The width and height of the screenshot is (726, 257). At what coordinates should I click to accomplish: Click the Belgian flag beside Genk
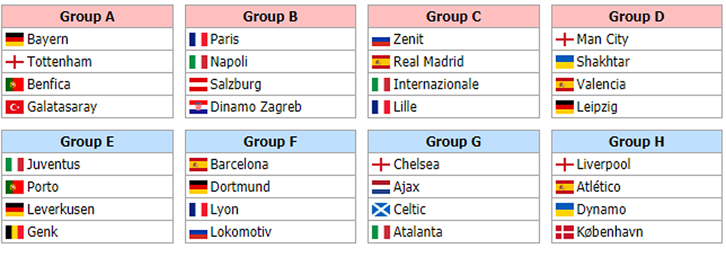(x=15, y=232)
